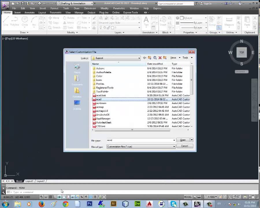This screenshot has height=208, width=260.
Task: Open the arrow next to Open button
Action: 192,140
